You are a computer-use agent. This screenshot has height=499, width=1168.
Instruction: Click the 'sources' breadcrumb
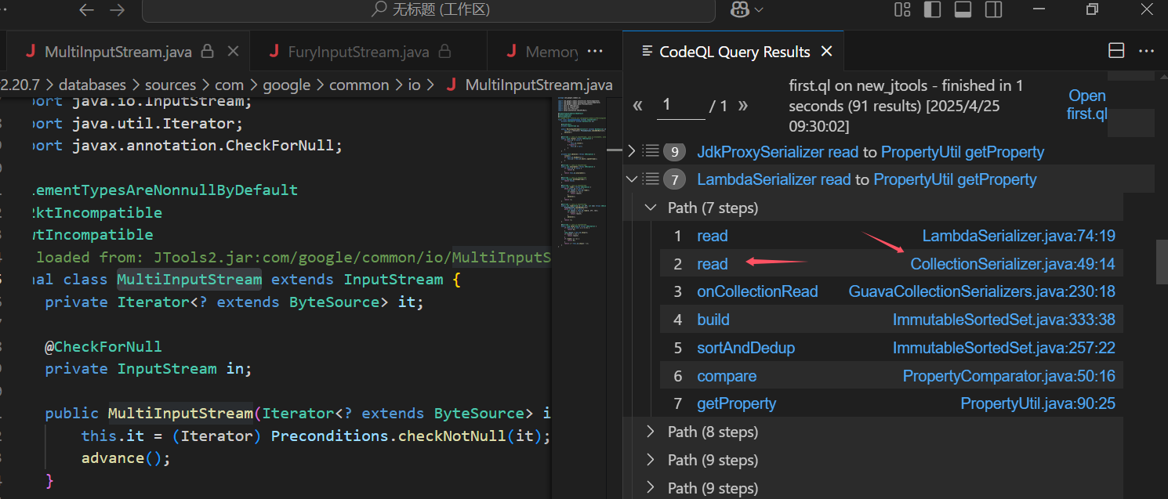point(170,85)
